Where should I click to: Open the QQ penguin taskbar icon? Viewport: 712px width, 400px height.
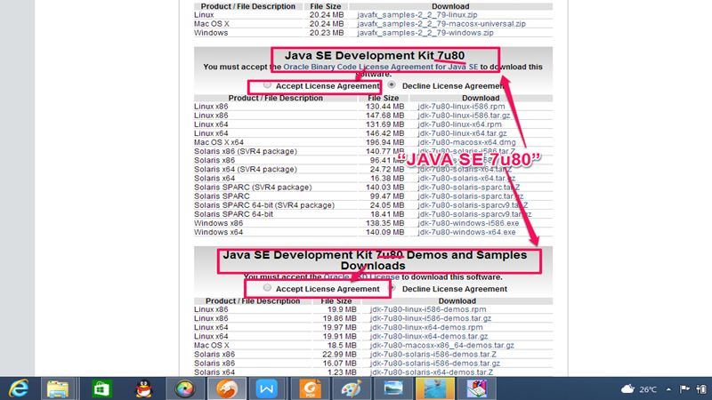143,389
